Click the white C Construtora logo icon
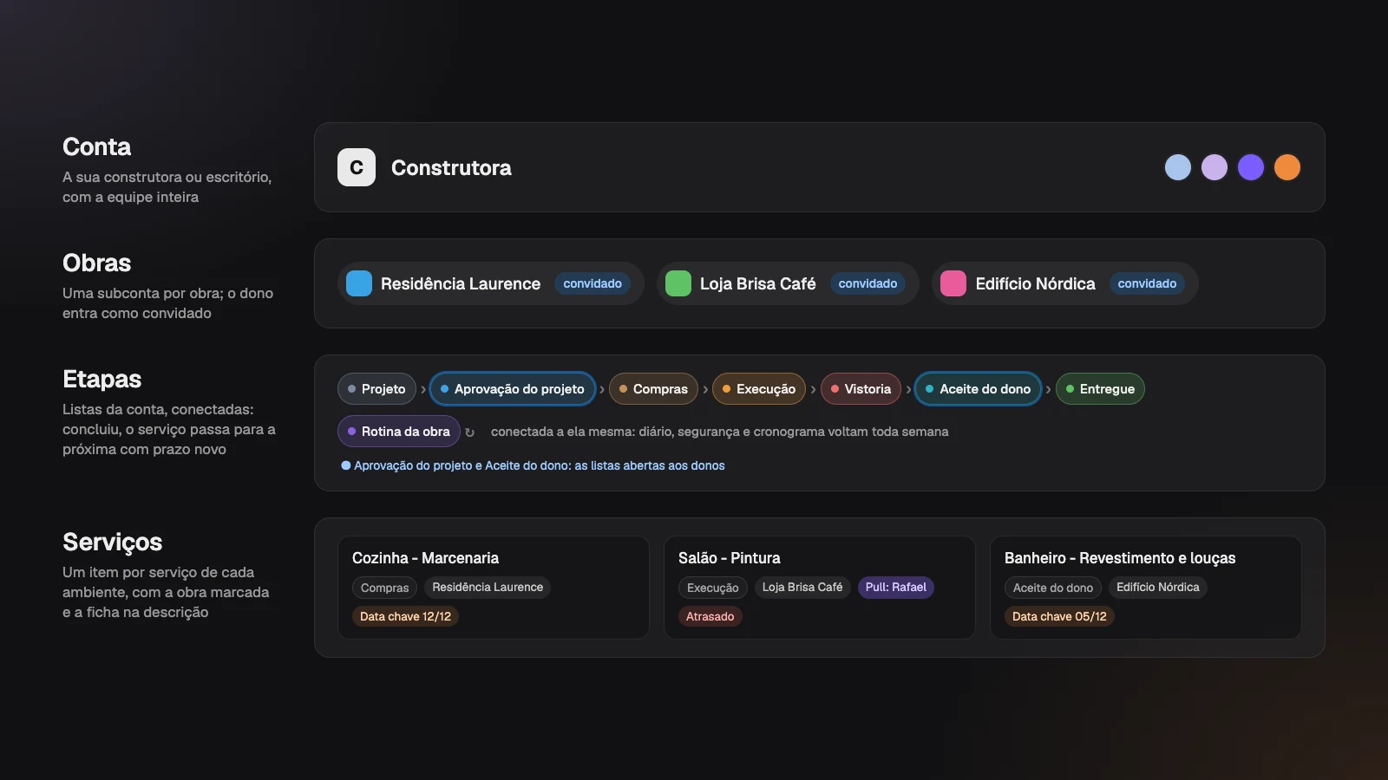 tap(357, 167)
